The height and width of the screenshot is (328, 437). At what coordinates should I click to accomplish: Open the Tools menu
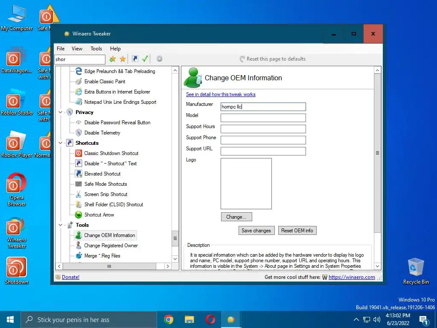[x=96, y=49]
